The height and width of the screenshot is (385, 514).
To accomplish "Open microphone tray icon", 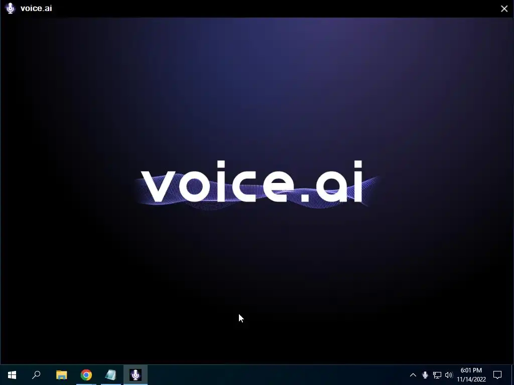I will [425, 375].
